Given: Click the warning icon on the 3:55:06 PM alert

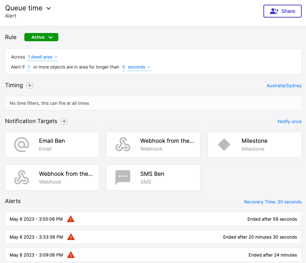Looking at the screenshot, I should tap(71, 219).
